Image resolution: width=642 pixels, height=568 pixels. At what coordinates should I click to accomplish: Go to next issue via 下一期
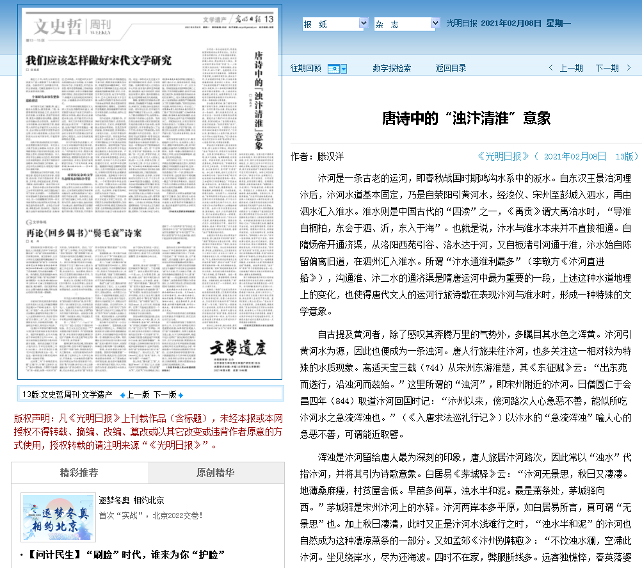click(x=607, y=69)
